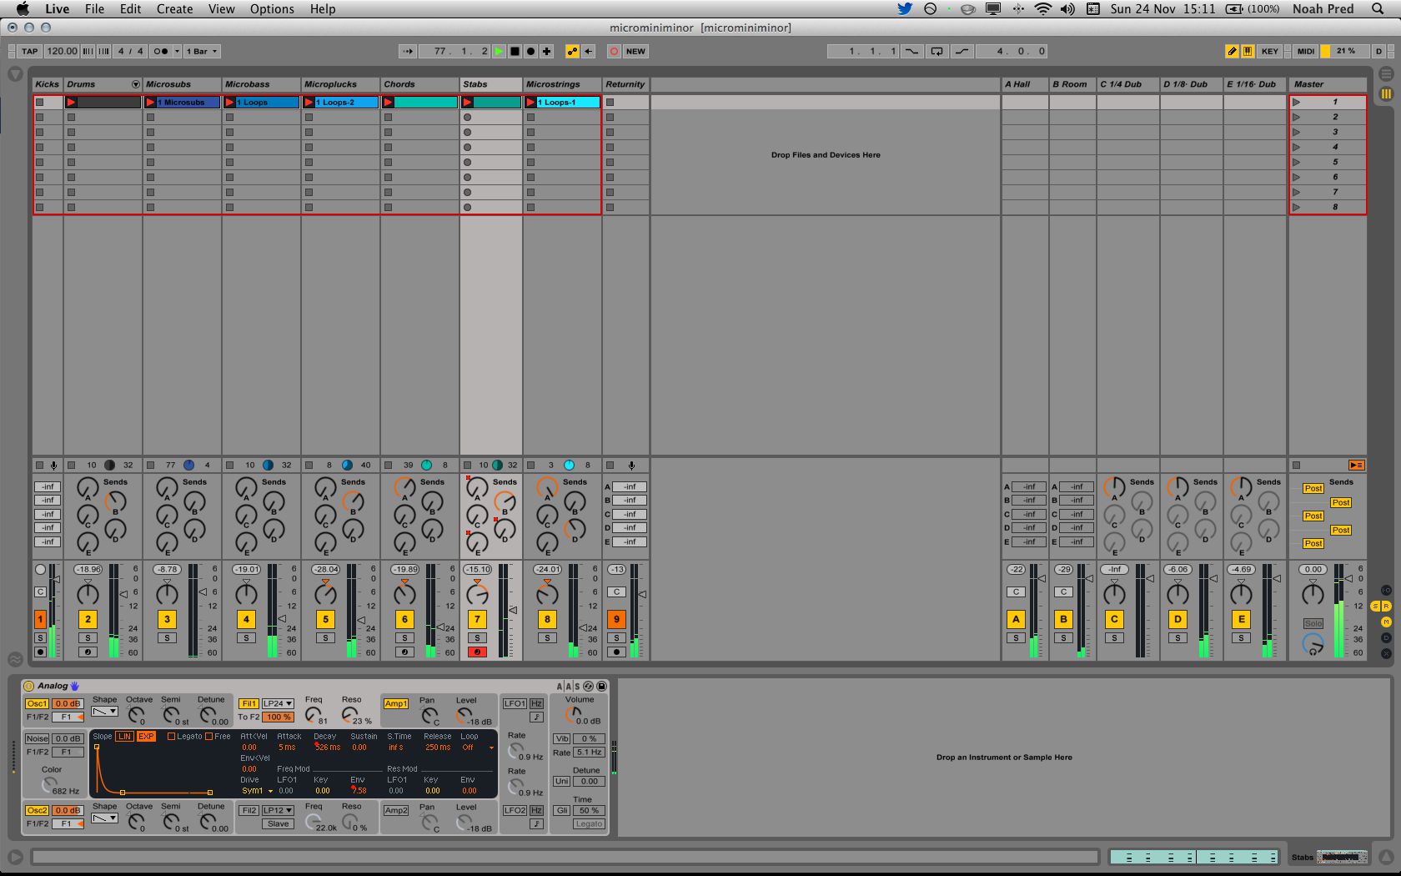
Task: Toggle the Draw Mode pencil icon
Action: [1232, 51]
